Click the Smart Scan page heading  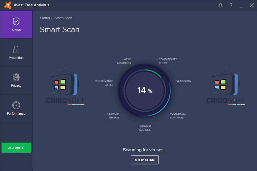60,30
